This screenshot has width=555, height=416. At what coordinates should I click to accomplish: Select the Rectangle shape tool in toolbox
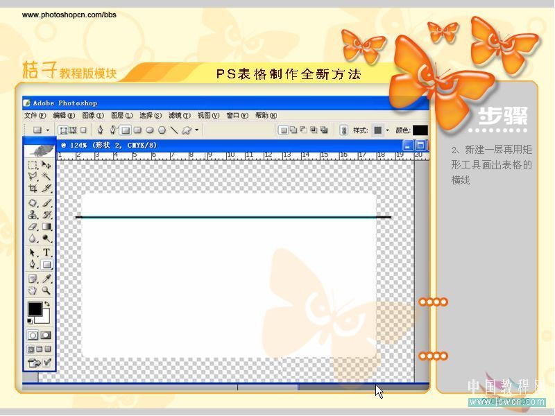(46, 264)
